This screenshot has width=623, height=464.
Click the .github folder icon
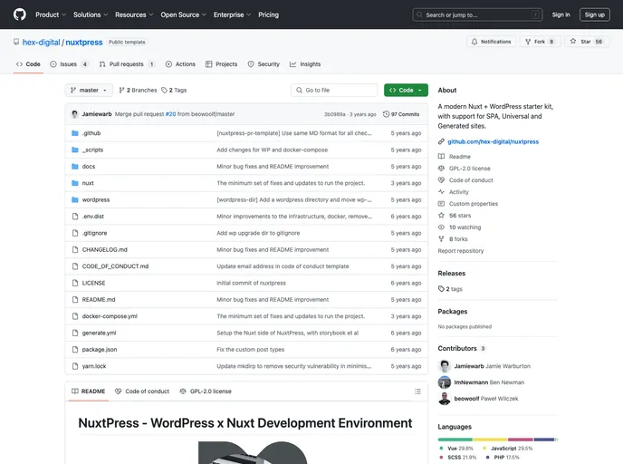(74, 133)
